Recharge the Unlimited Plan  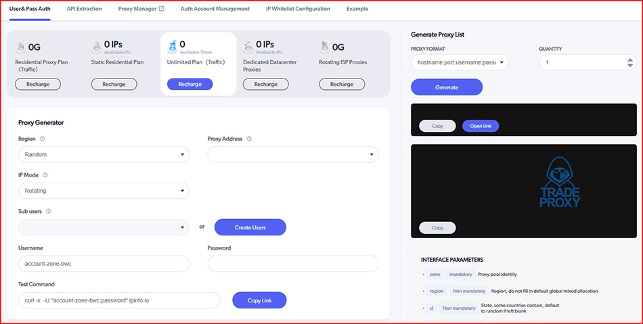coord(190,84)
